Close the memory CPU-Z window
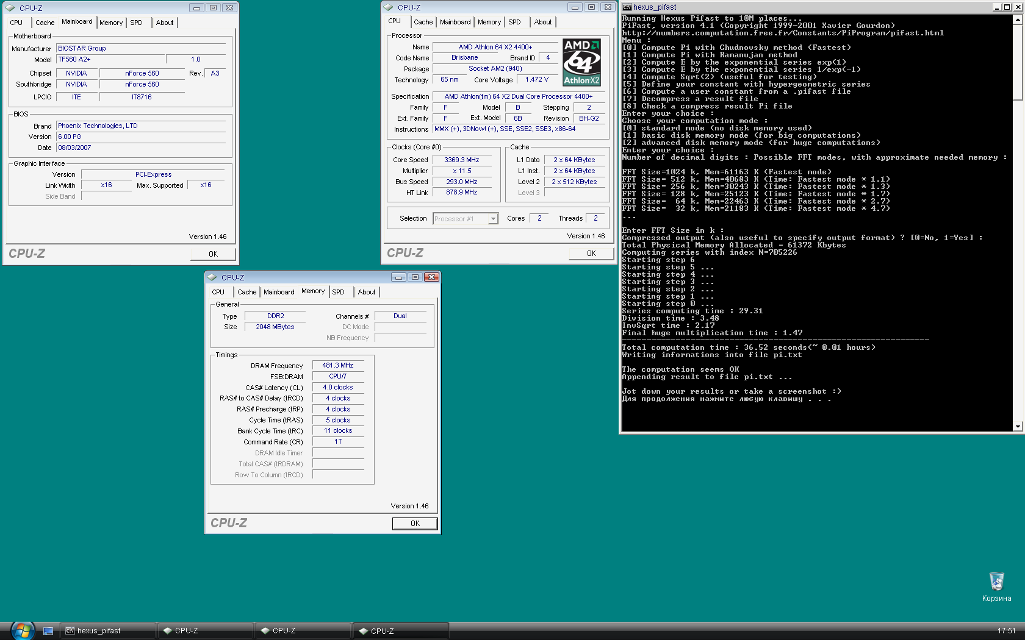Image resolution: width=1025 pixels, height=640 pixels. pos(431,277)
